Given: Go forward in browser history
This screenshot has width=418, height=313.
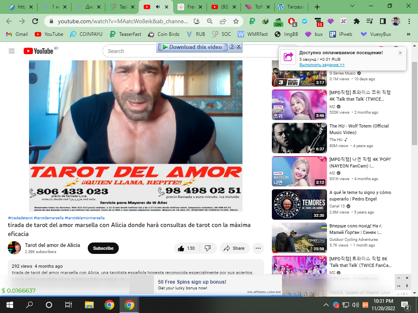Looking at the screenshot, I should pos(22,21).
